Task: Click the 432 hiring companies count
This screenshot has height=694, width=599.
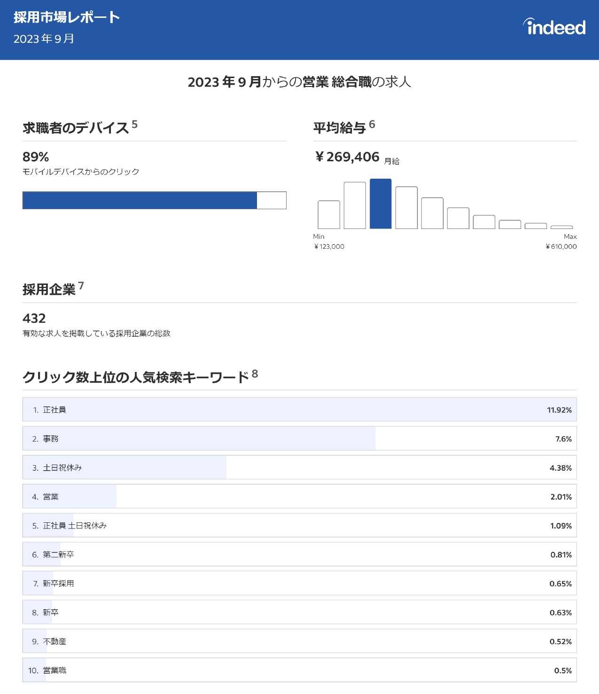Action: click(x=34, y=318)
